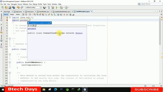This screenshot has width=163, height=92.
Task: Toggle the INS insert mode indicator
Action: [161, 86]
